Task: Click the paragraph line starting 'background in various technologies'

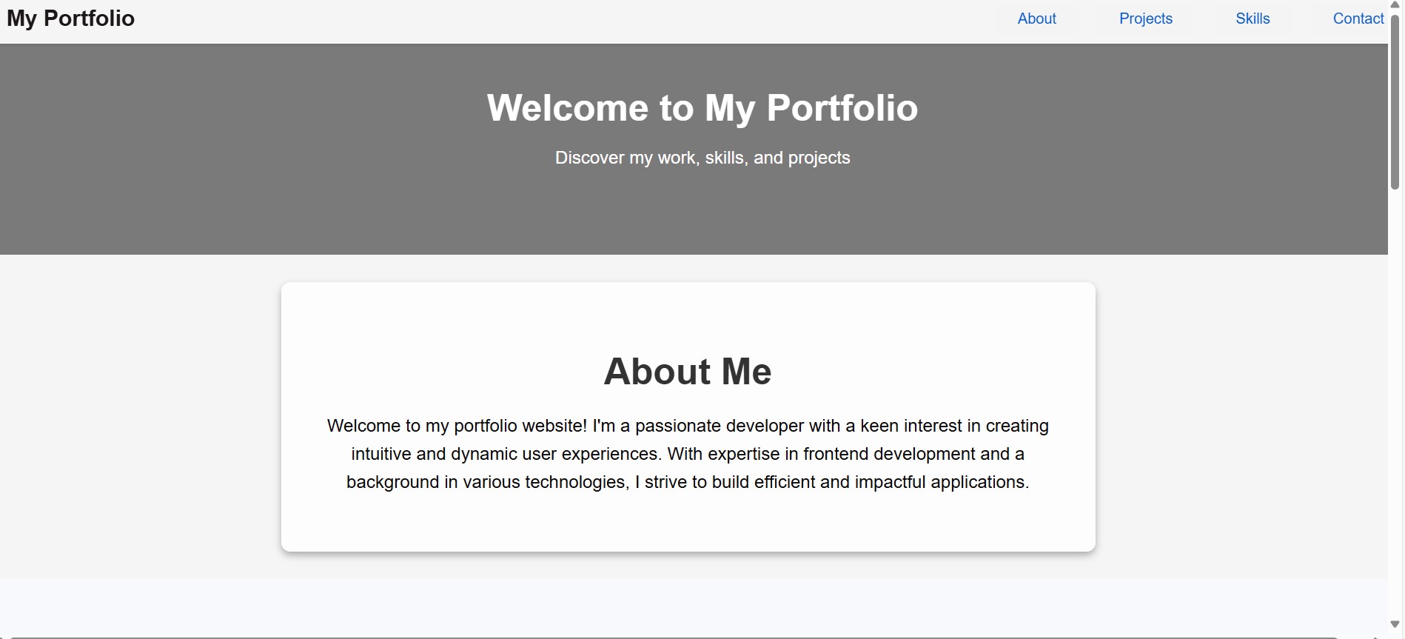Action: (x=687, y=483)
